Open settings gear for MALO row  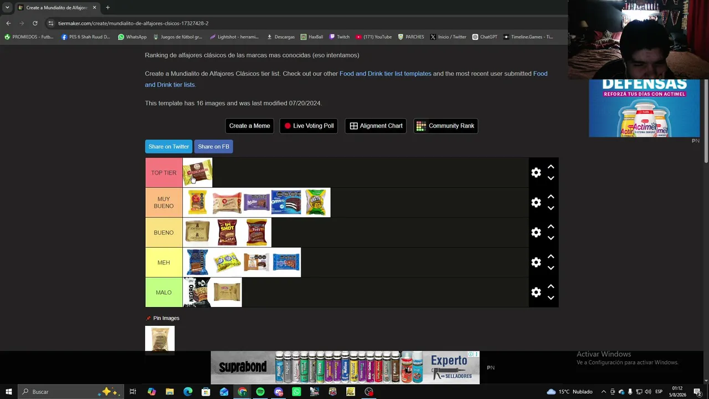coord(536,293)
